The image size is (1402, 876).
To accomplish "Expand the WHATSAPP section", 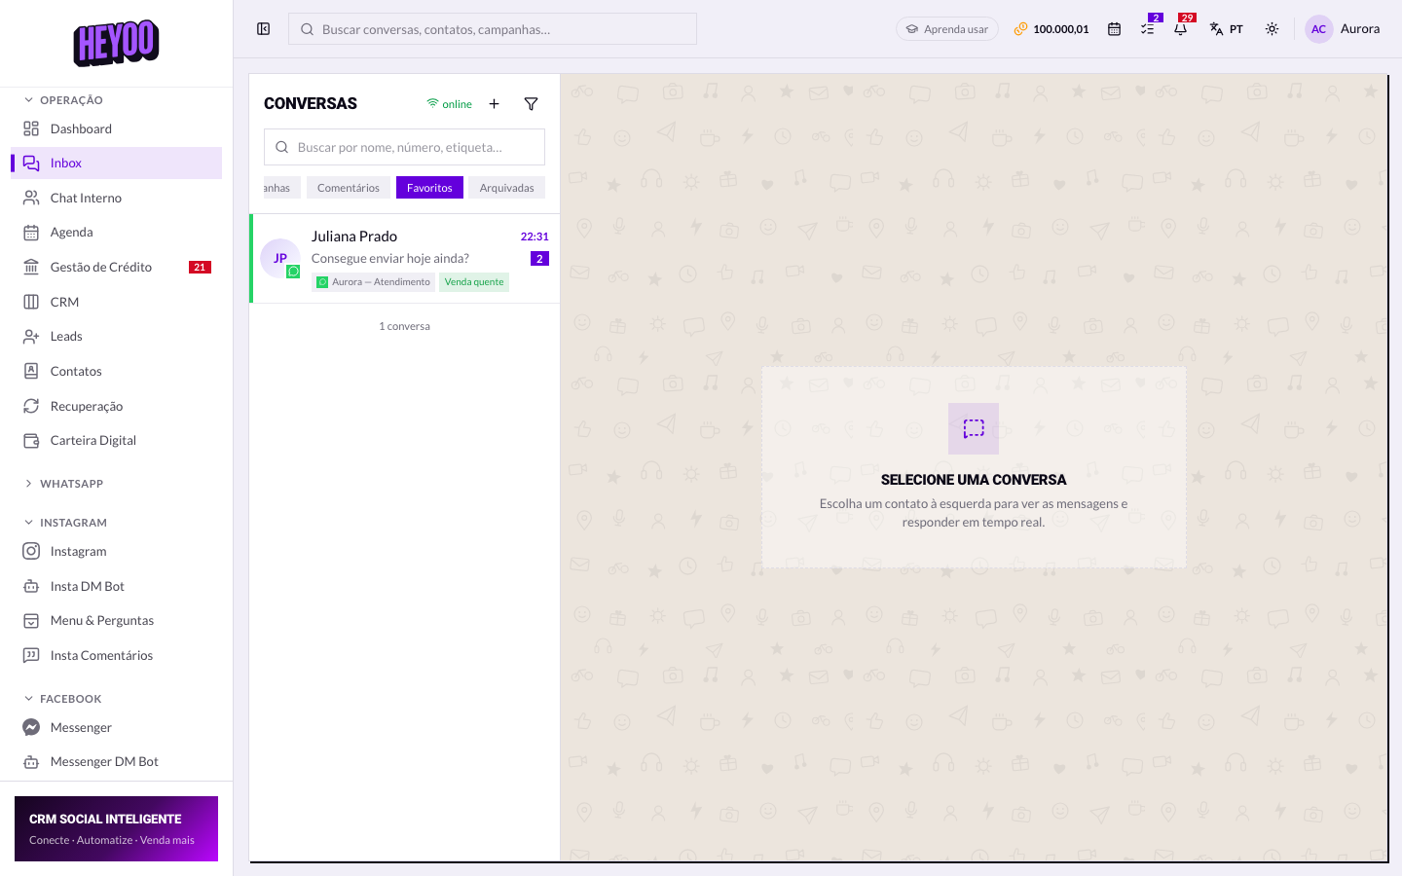I will pos(64,484).
